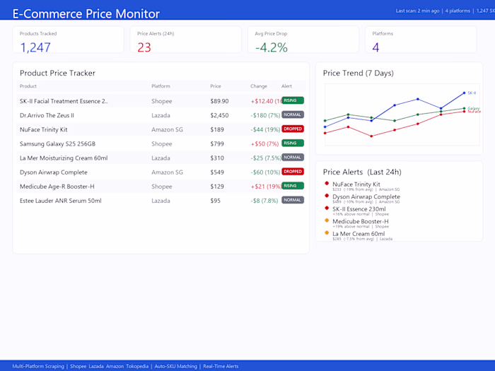Click the +$50 (7%) change value
Screen dimensions: 495x371
[264, 144]
